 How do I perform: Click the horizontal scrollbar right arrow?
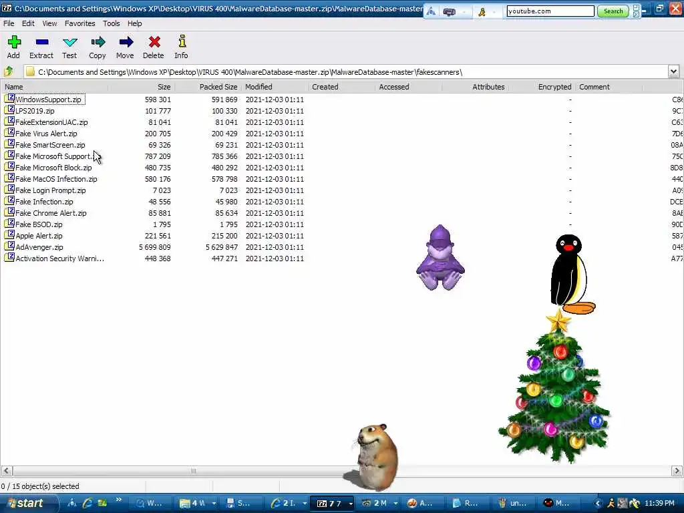click(x=677, y=471)
